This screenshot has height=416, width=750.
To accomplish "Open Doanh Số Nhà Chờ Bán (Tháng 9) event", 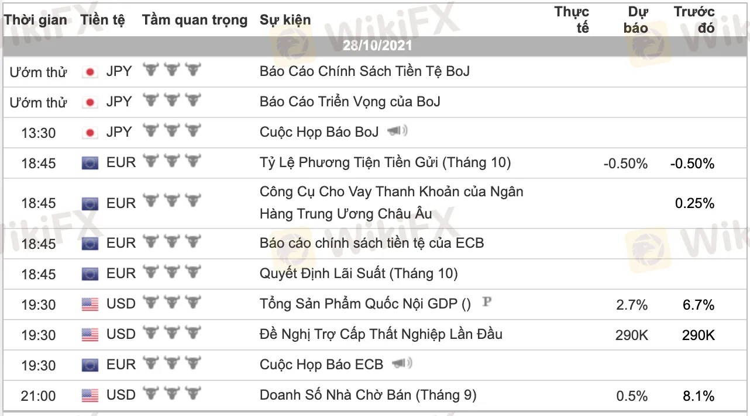I will (368, 395).
